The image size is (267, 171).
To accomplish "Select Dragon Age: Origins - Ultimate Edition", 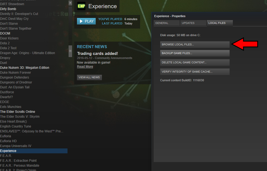I will pos(28,53).
